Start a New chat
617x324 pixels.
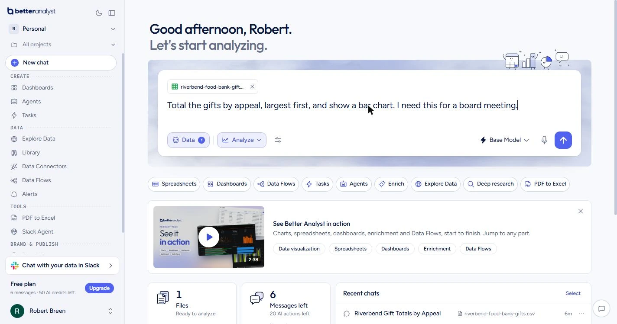61,63
